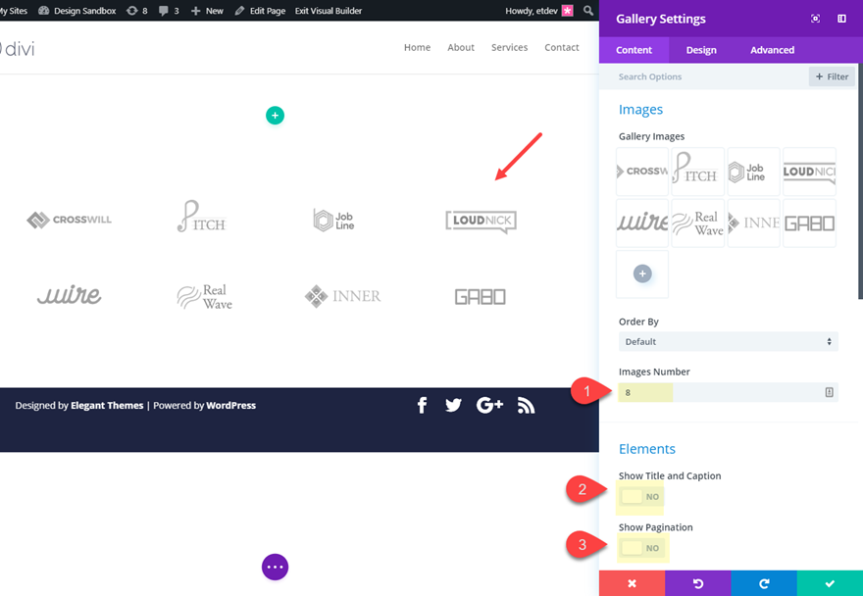Click the settings panel scrollbar

[x=860, y=181]
